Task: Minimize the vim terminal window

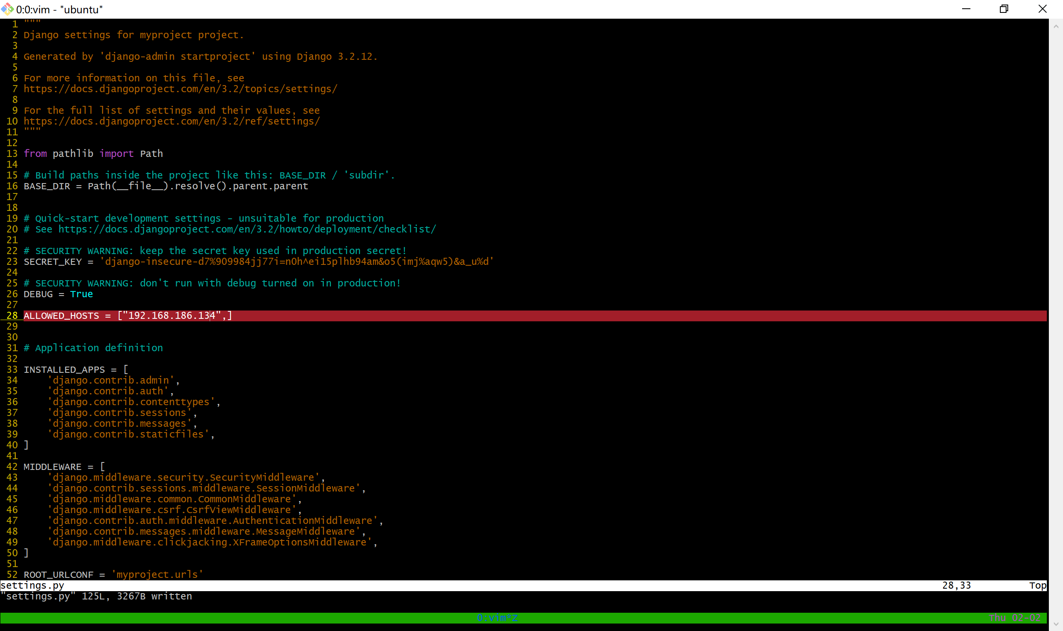Action: (966, 9)
